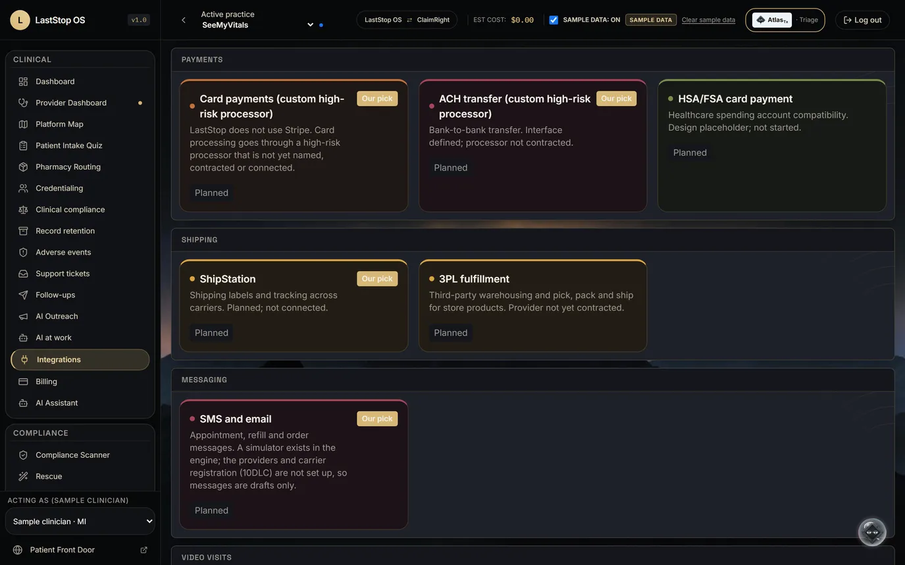Click the Clear sample data link
The image size is (905, 565).
708,20
